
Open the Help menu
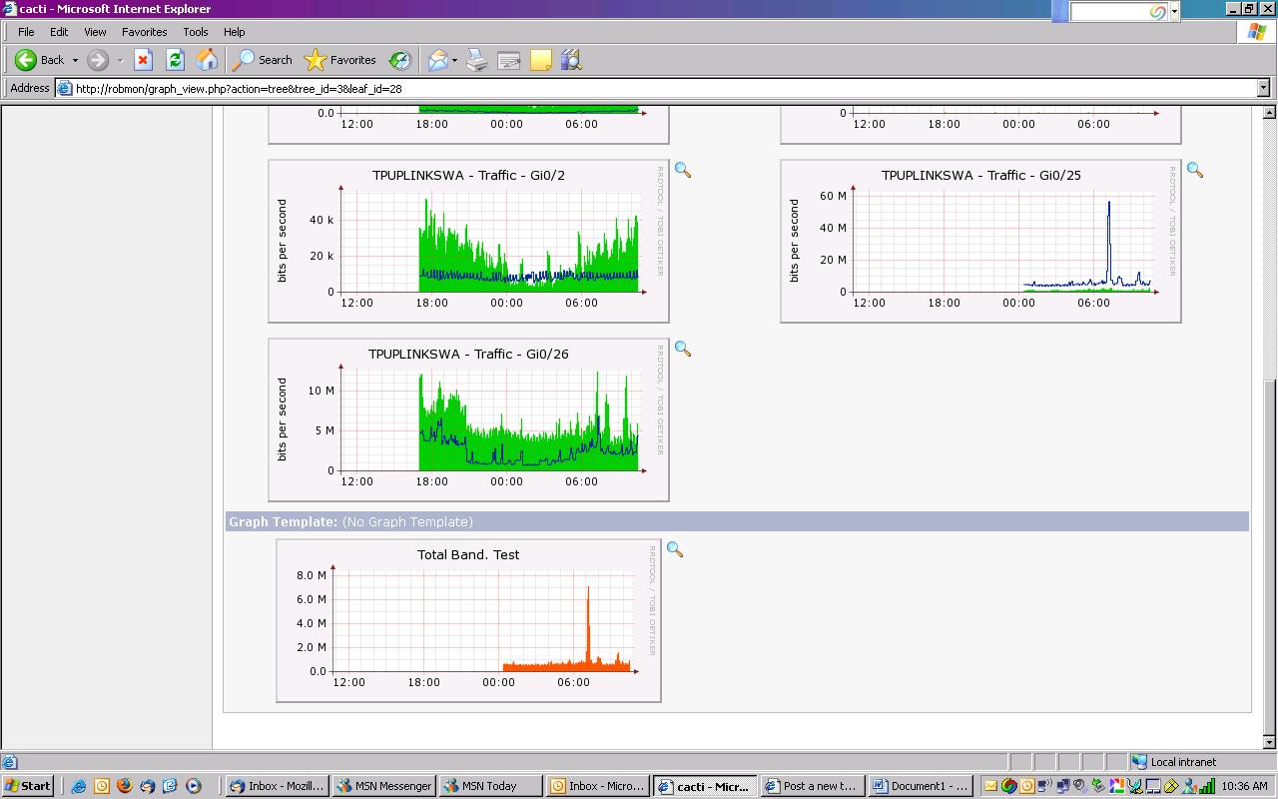tap(235, 32)
